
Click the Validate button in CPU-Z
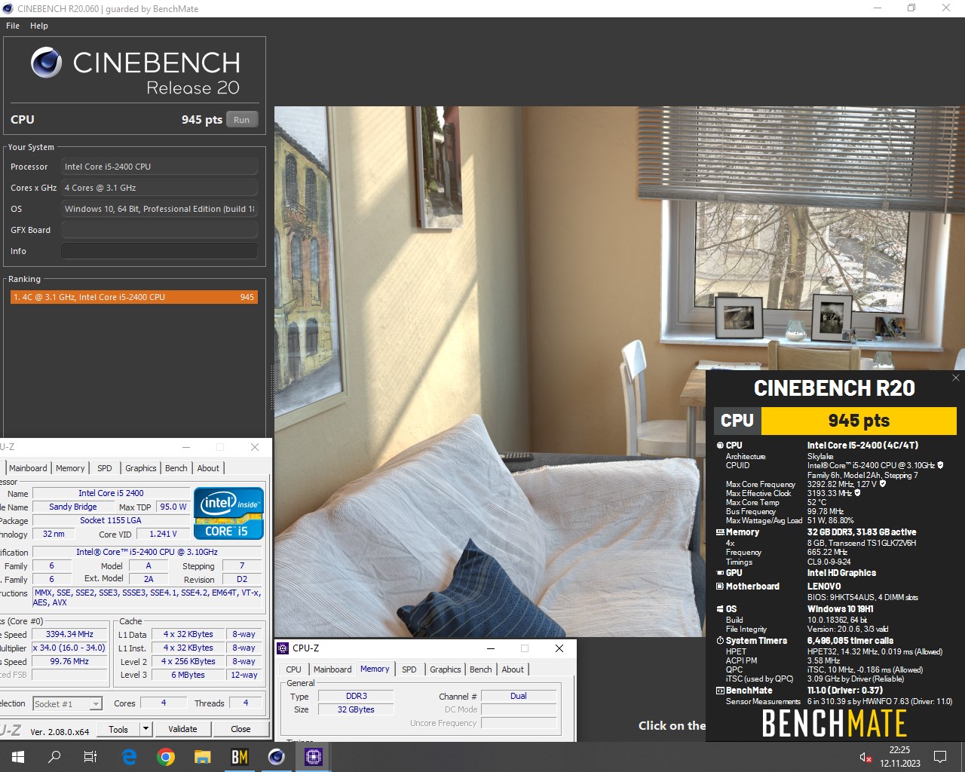[x=182, y=729]
